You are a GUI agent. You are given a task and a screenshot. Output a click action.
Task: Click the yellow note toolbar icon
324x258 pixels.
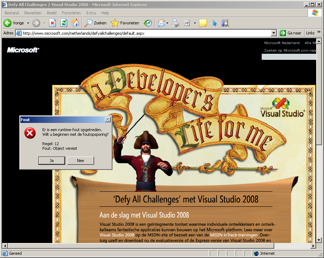tap(203, 23)
